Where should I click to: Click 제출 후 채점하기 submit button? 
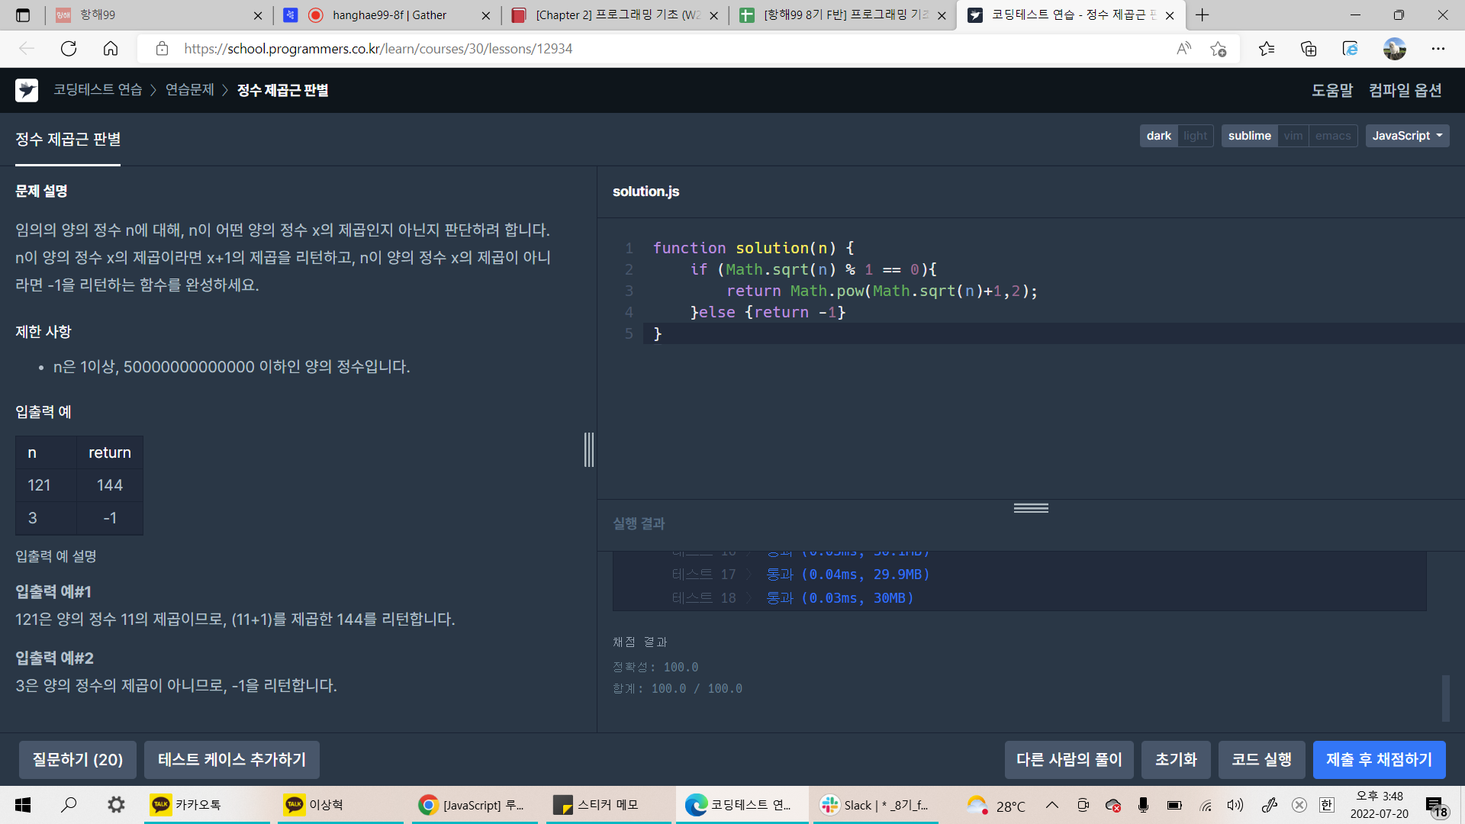coord(1379,760)
